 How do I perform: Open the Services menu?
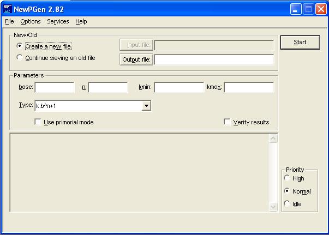(x=58, y=22)
